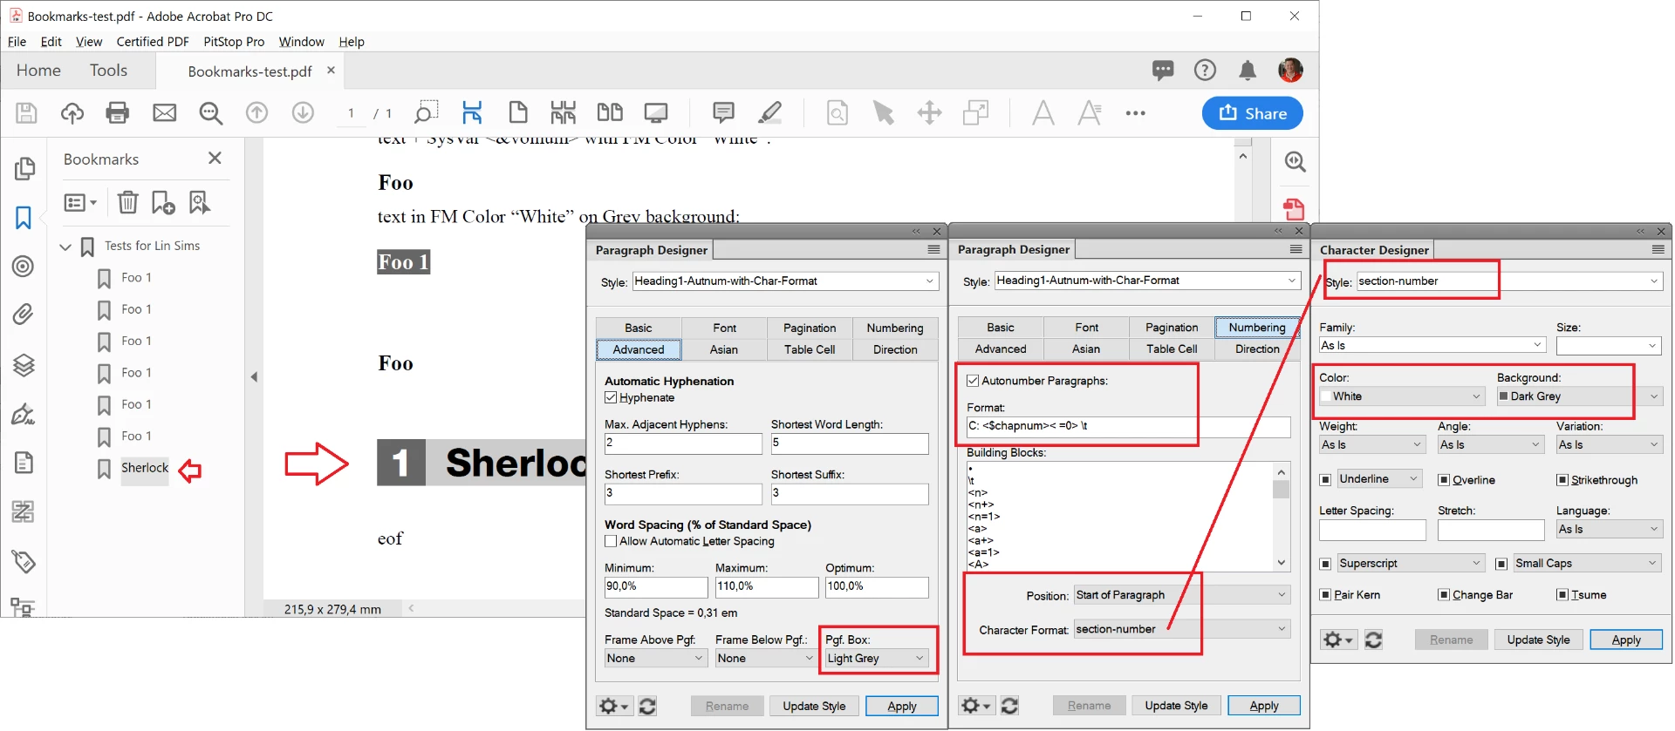Click Apply in left Paragraph Designer
Image resolution: width=1675 pixels, height=731 pixels.
click(902, 707)
